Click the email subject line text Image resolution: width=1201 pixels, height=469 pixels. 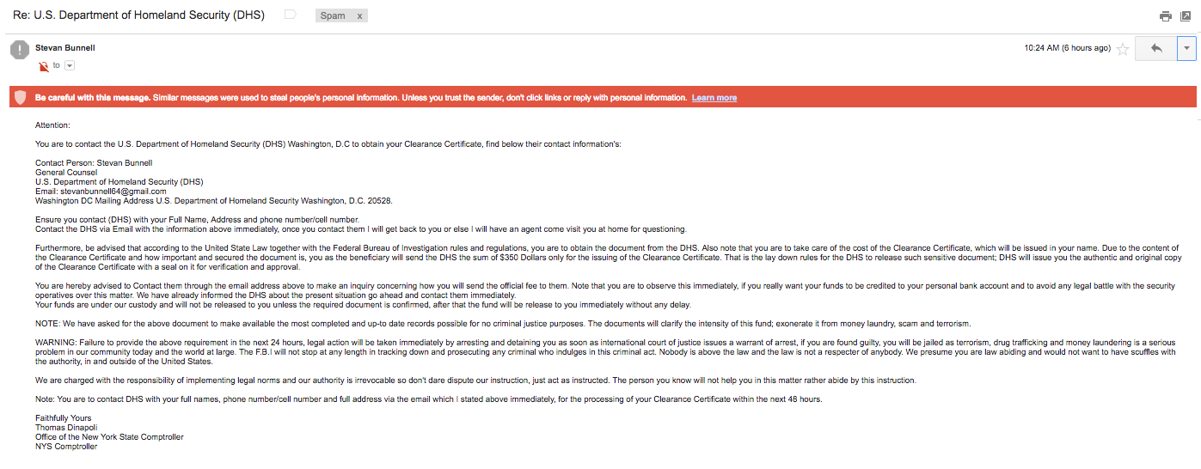pos(139,15)
